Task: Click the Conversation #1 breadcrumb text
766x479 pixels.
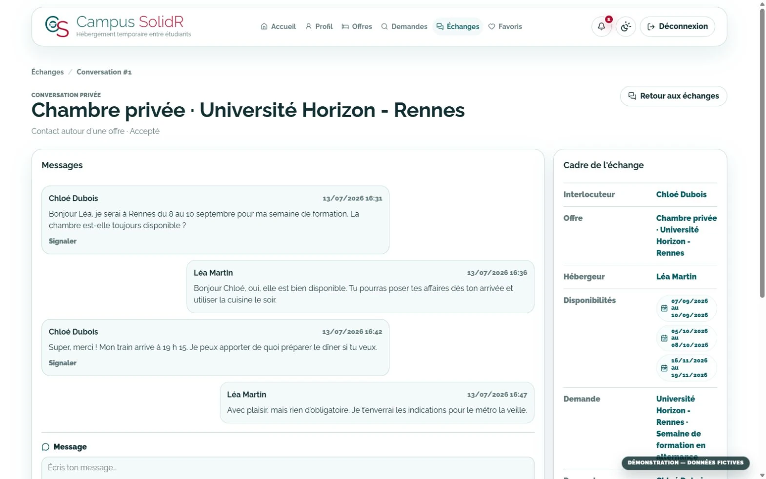Action: pos(104,72)
